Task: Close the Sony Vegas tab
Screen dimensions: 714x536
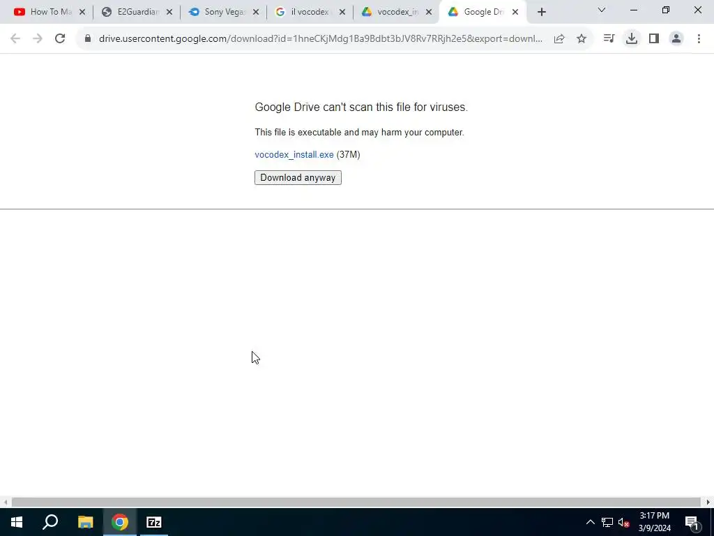Action: click(256, 13)
